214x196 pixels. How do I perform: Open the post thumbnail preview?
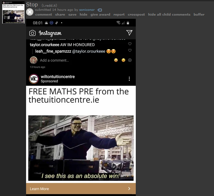(13, 12)
